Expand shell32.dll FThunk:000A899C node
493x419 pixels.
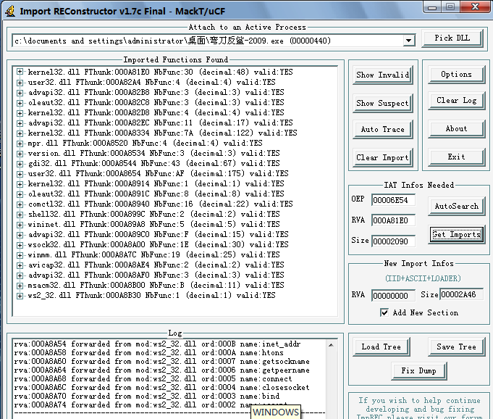point(20,214)
